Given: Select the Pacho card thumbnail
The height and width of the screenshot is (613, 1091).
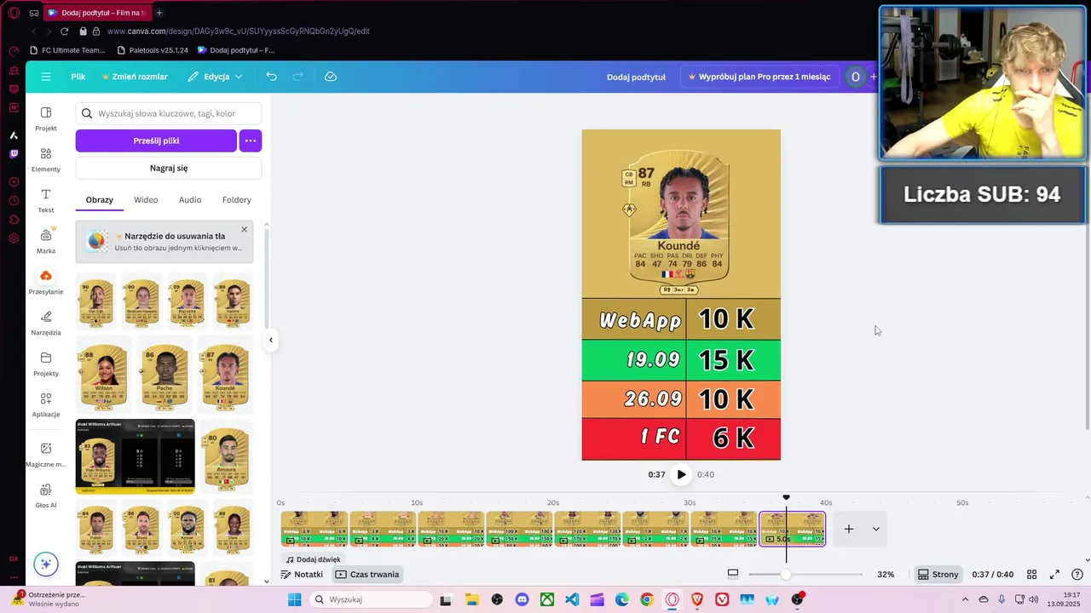Looking at the screenshot, I should (165, 375).
